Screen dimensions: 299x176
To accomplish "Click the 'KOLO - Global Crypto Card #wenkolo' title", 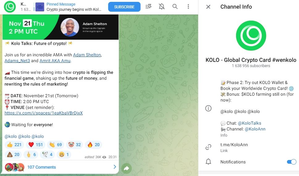I will tap(251, 60).
